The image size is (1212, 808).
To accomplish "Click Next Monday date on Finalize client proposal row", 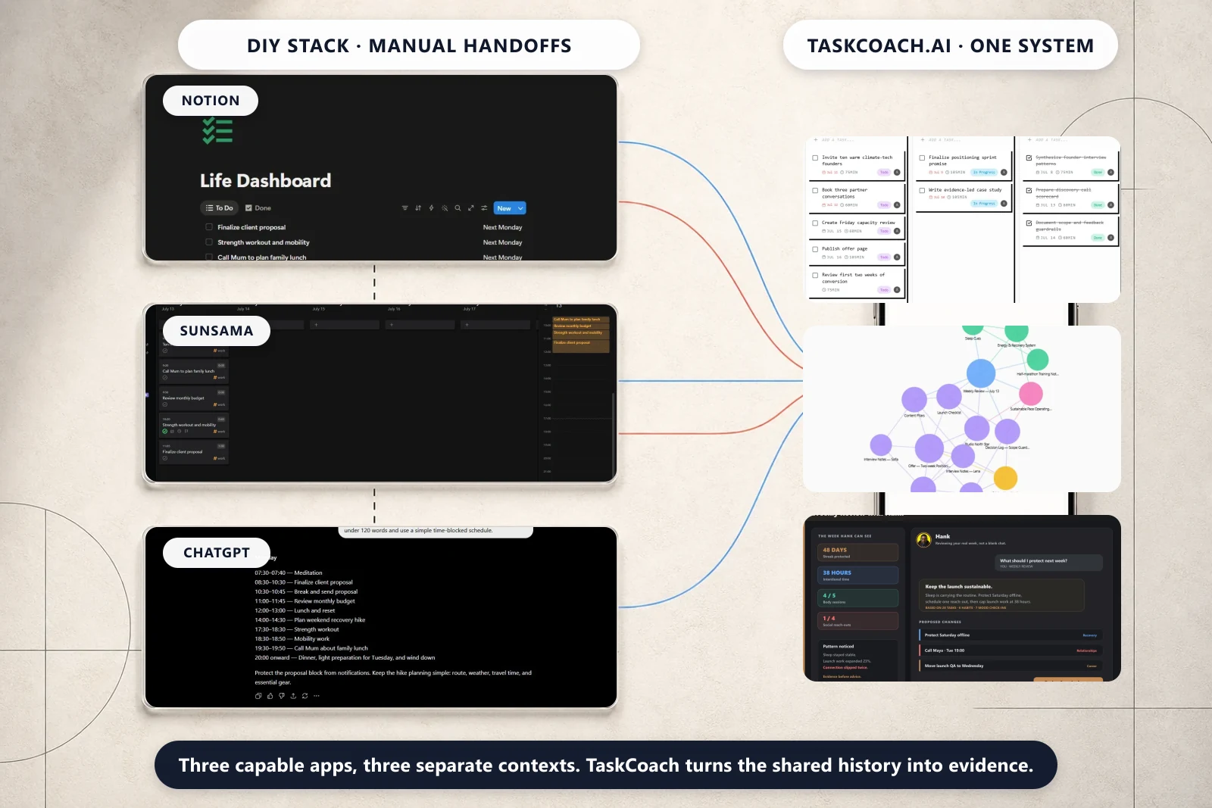I will tap(502, 227).
